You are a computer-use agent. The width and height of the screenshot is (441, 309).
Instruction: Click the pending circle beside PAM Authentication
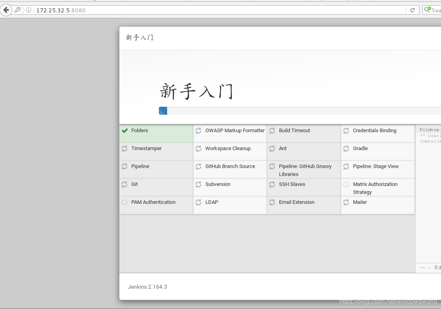point(124,202)
